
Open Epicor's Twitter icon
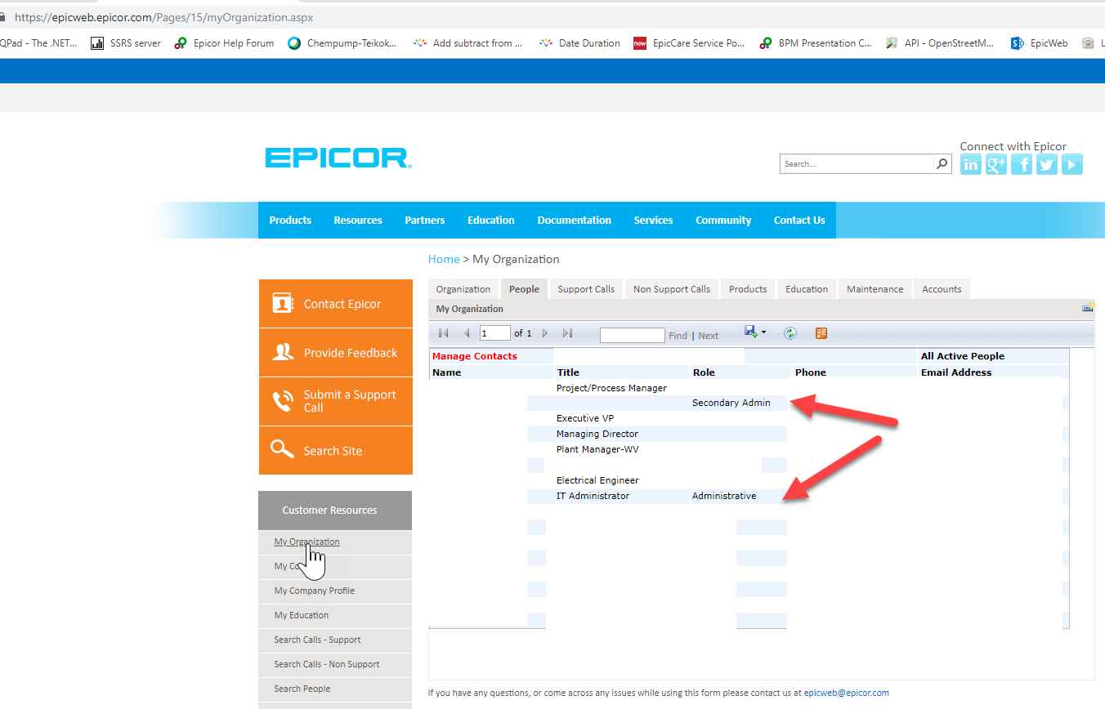(1047, 164)
